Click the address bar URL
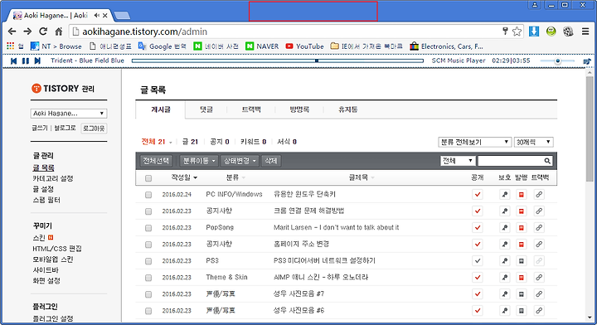This screenshot has width=597, height=325. tap(144, 32)
